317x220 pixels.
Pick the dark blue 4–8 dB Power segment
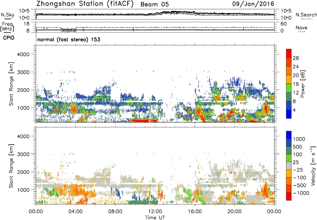pos(289,105)
